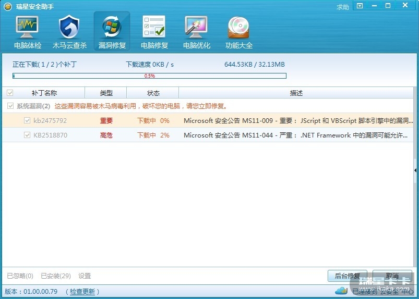Click the 后台修复 button
Image resolution: width=419 pixels, height=299 pixels.
point(347,276)
